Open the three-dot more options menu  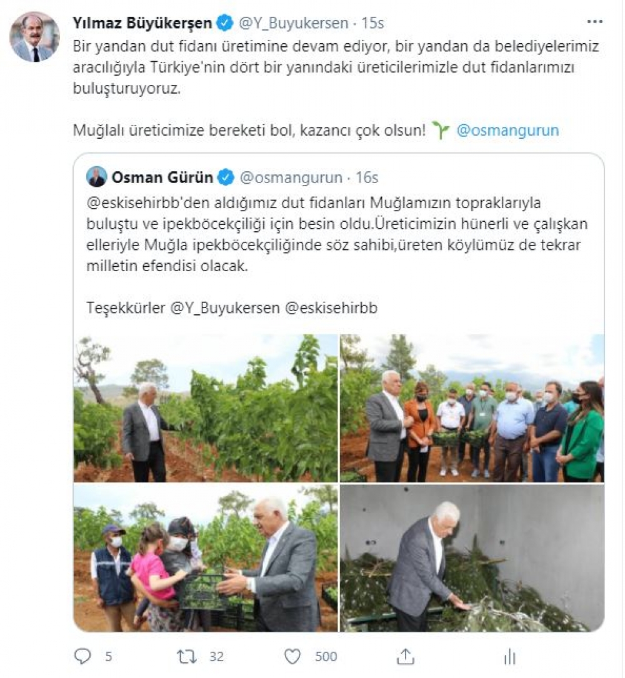click(595, 22)
